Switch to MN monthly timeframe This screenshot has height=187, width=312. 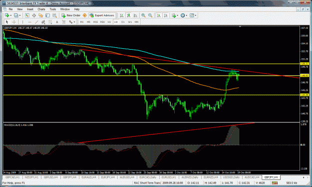[136, 22]
